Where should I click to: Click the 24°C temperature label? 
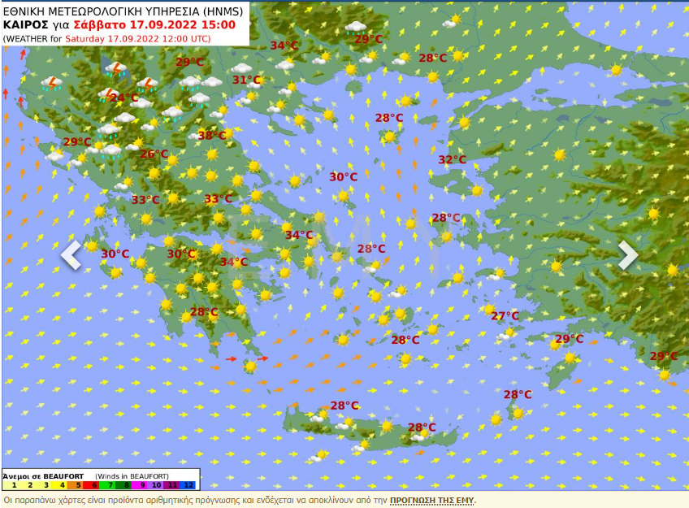coord(123,98)
